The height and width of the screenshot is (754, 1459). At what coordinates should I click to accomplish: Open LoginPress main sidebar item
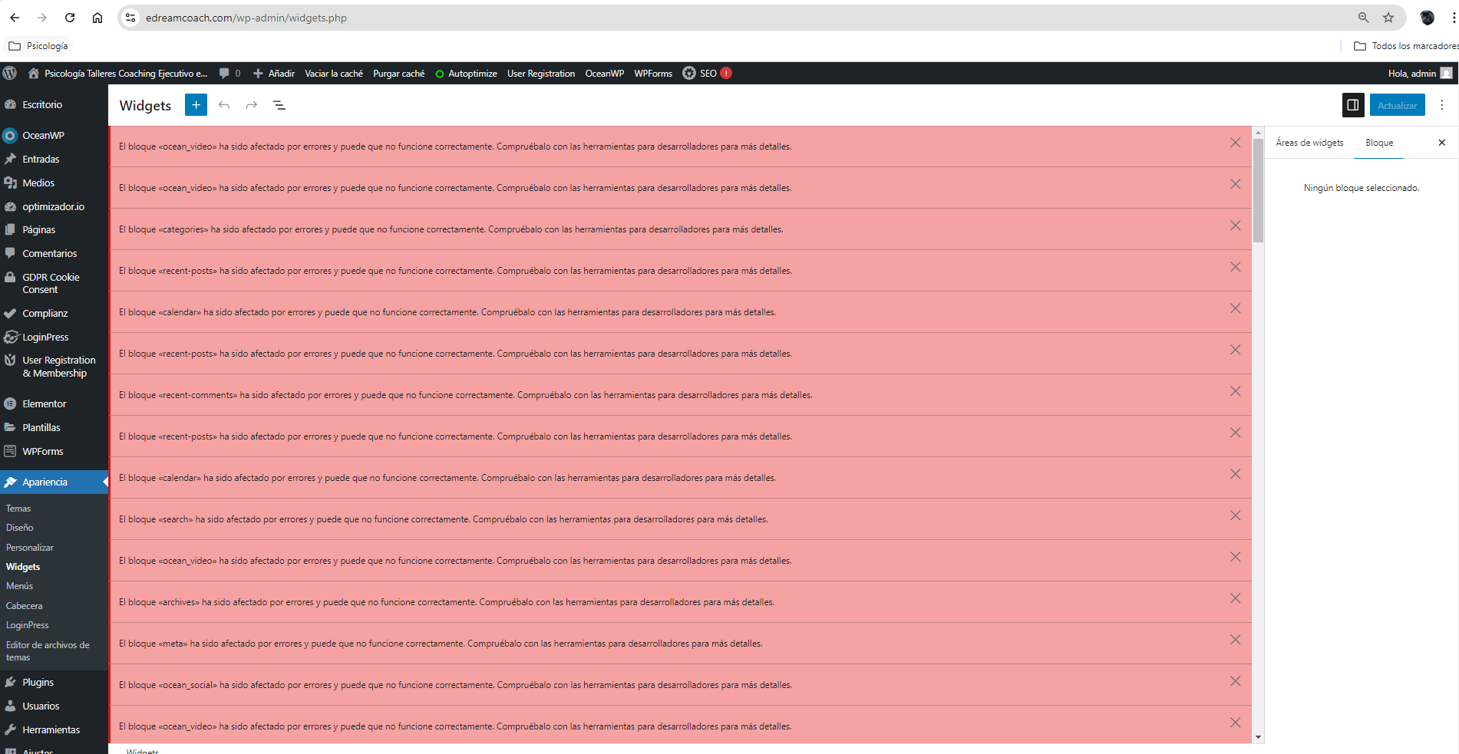pos(45,337)
